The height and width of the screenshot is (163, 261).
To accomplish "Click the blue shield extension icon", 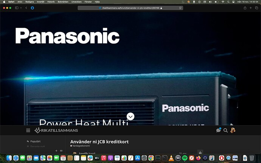I will click(32, 8).
